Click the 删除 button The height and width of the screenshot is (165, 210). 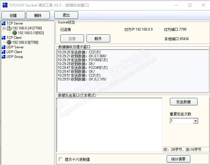pyautogui.click(x=38, y=15)
